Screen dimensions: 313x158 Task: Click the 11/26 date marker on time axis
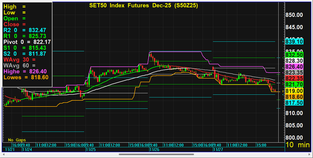point(154,150)
